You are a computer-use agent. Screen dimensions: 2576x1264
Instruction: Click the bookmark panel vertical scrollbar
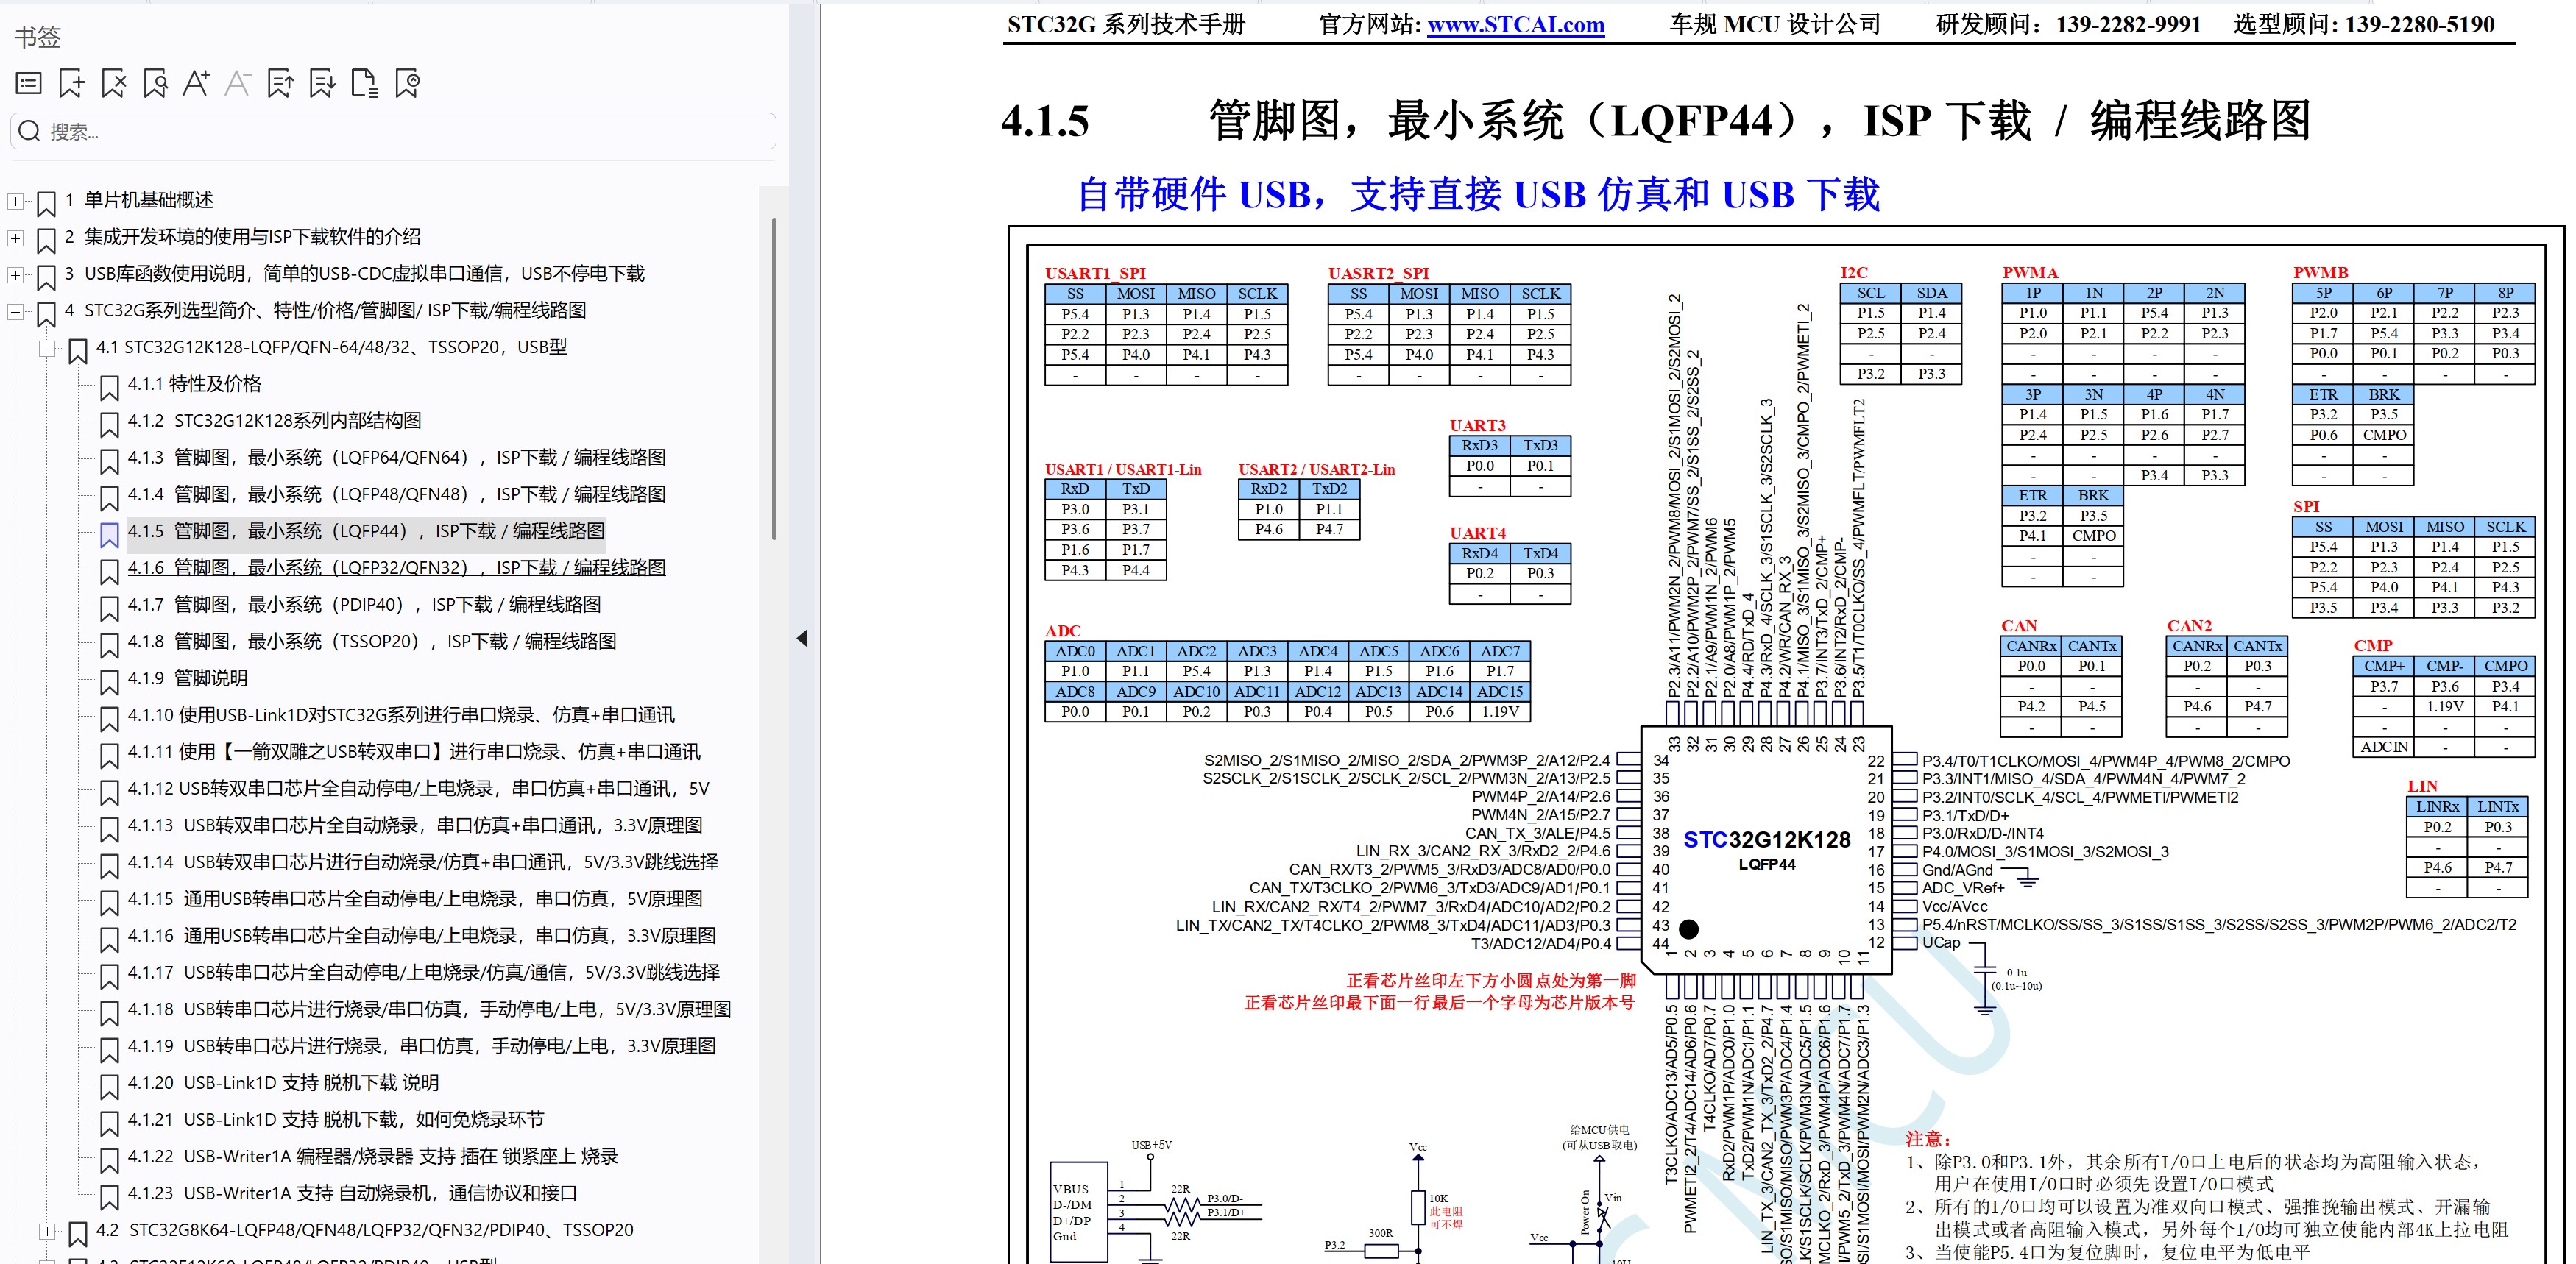coord(775,380)
